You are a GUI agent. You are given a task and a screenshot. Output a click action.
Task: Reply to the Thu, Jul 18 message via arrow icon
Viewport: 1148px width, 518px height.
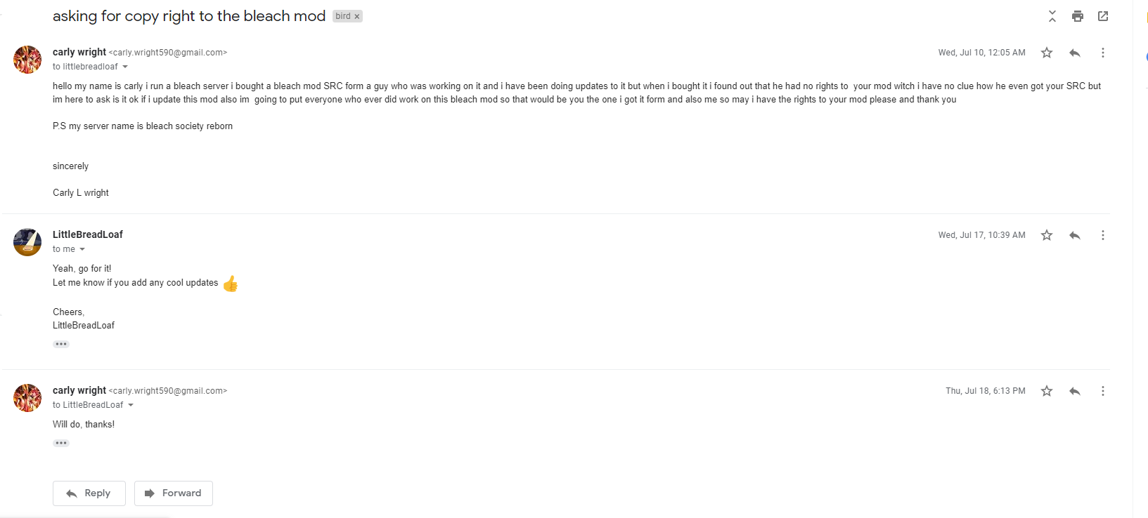pos(1075,391)
